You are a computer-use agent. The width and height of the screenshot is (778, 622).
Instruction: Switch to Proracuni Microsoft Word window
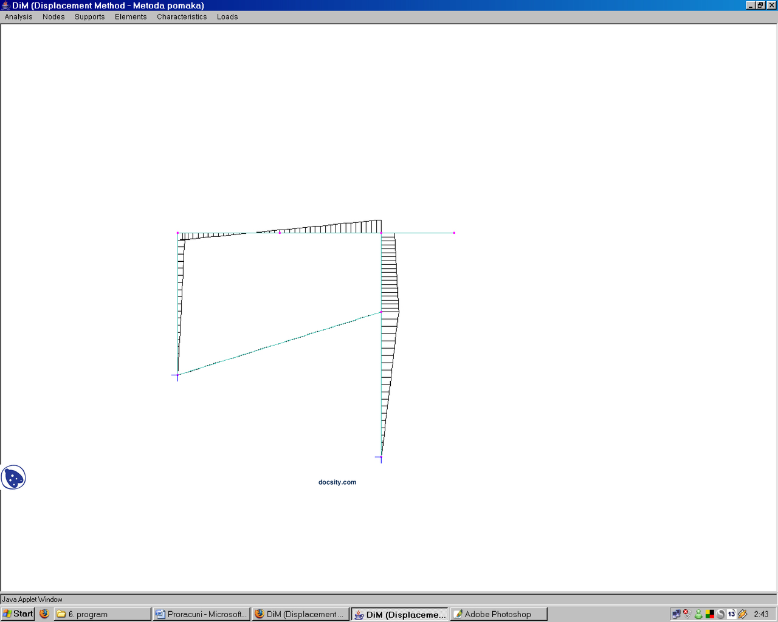[x=201, y=614]
